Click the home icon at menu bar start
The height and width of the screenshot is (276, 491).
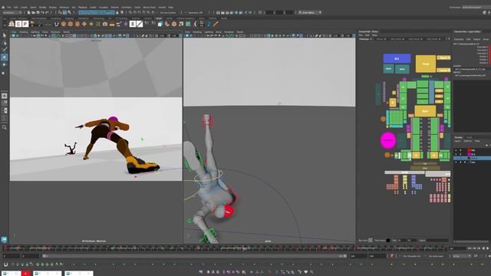pyautogui.click(x=3, y=7)
